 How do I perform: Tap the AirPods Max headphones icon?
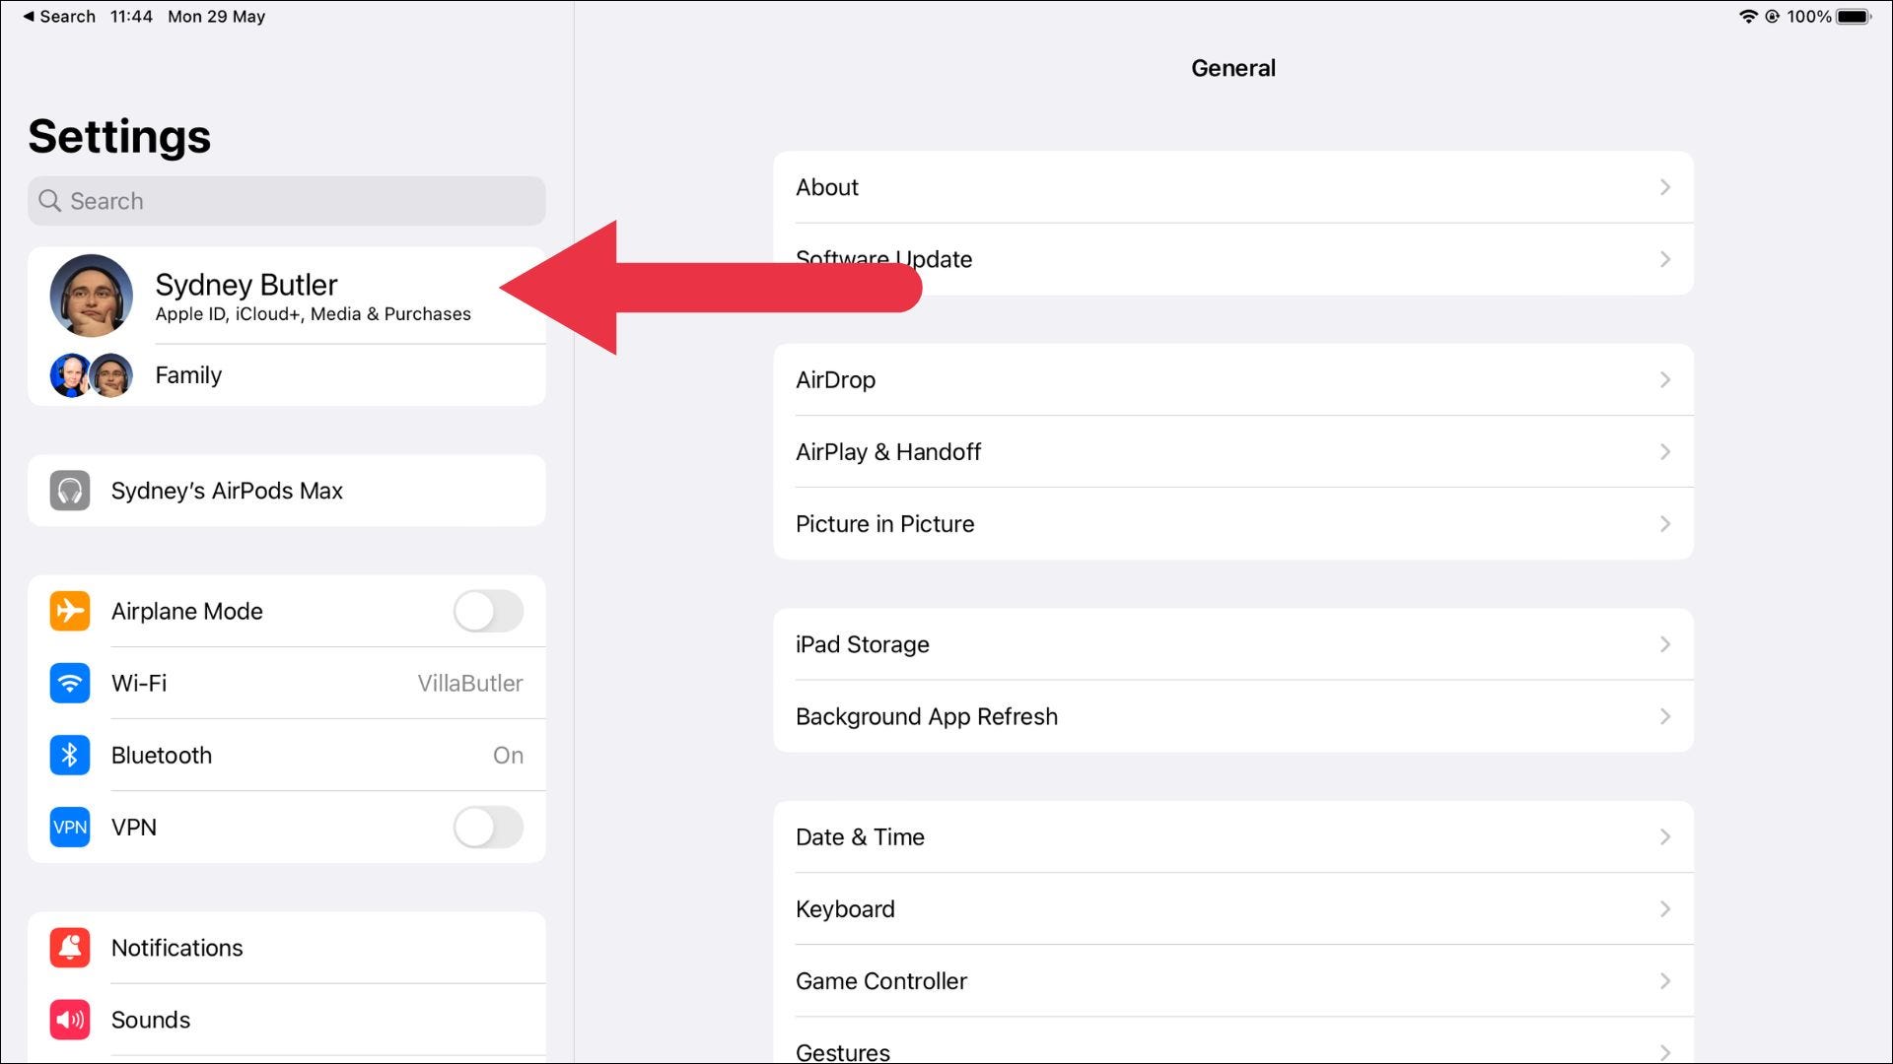pyautogui.click(x=70, y=491)
